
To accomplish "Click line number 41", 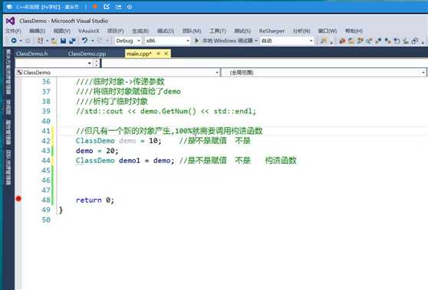I will click(x=46, y=131).
